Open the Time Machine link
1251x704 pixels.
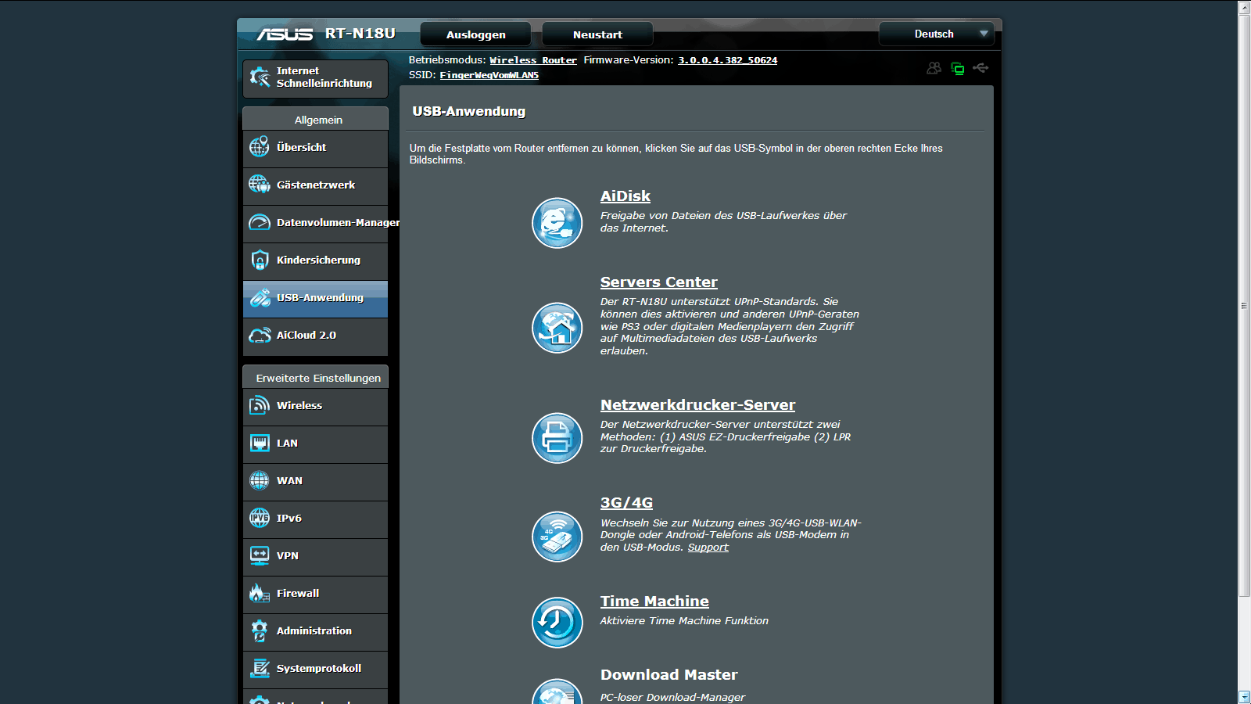coord(654,602)
